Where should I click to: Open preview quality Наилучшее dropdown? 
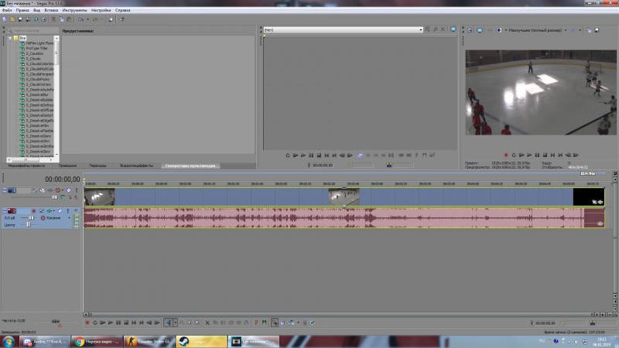coord(566,30)
